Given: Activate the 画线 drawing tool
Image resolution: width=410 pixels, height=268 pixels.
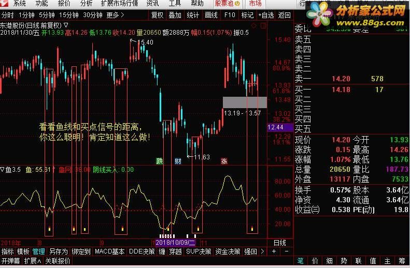Looking at the screenshot, I should pyautogui.click(x=211, y=15).
